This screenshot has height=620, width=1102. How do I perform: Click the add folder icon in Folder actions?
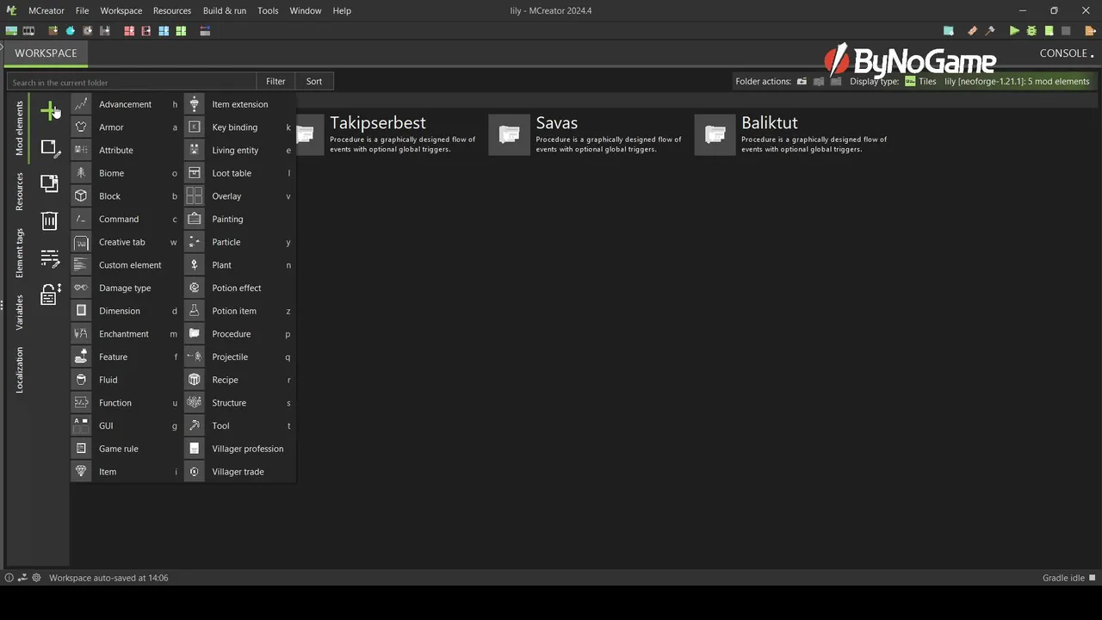802,82
